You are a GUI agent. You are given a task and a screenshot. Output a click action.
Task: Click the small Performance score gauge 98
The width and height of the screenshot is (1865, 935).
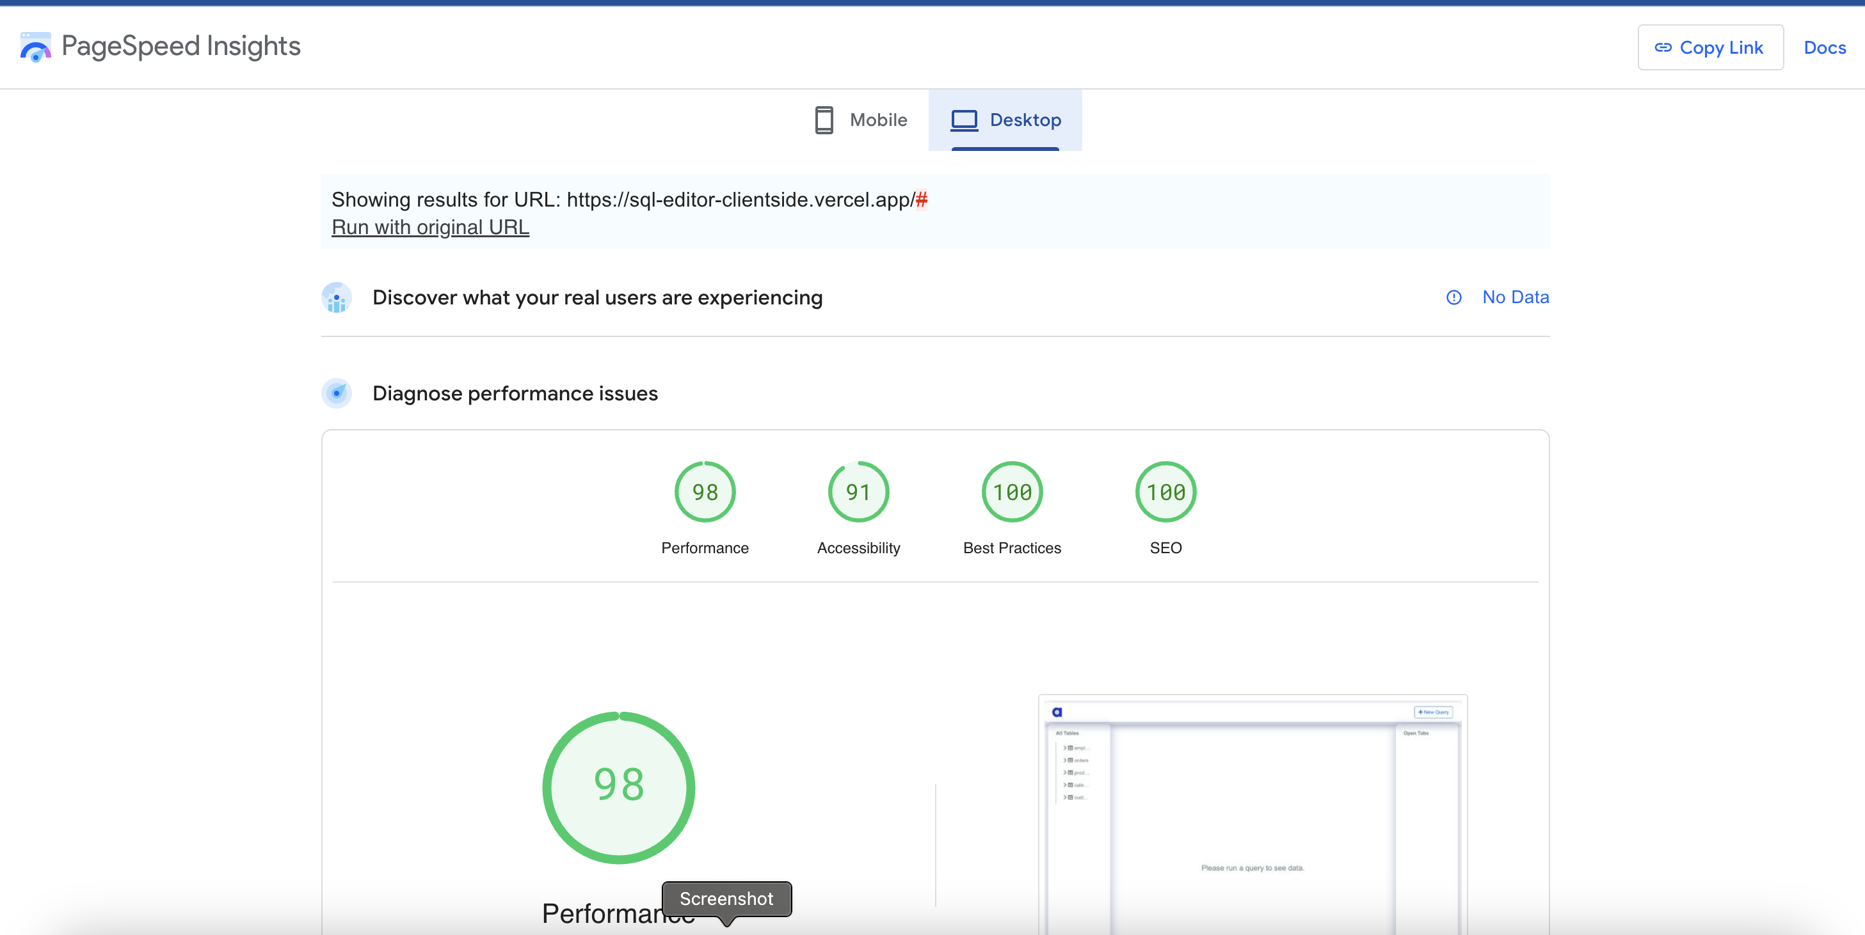(705, 492)
